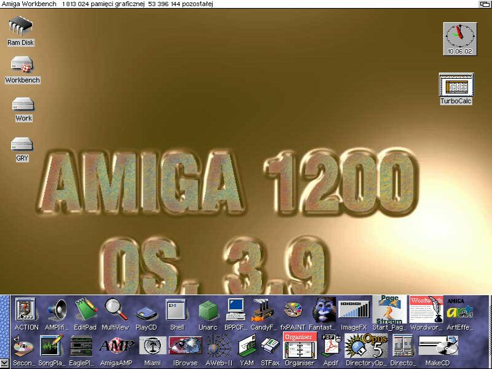Select the Work drive icon
The height and width of the screenshot is (369, 492).
tap(23, 109)
